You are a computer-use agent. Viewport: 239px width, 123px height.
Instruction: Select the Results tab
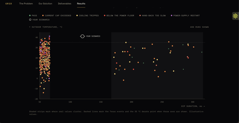click(x=81, y=4)
